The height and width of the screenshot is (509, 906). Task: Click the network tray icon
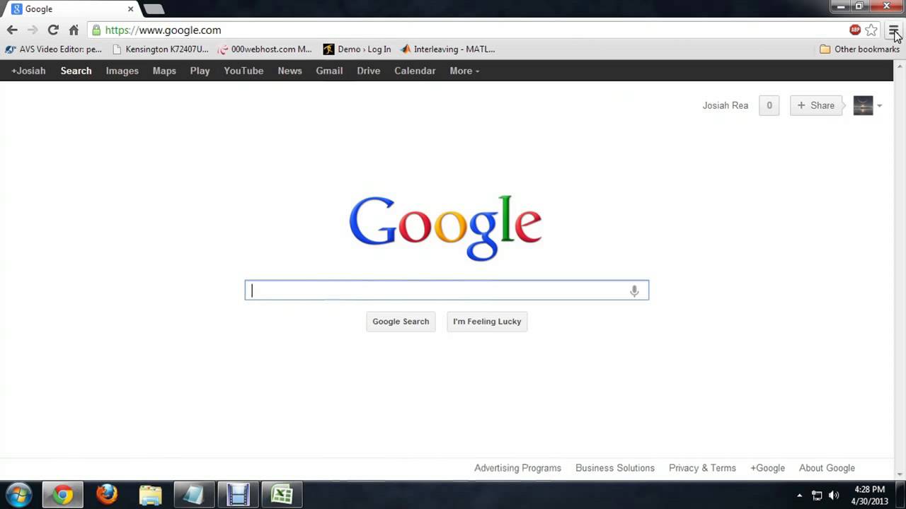click(817, 496)
